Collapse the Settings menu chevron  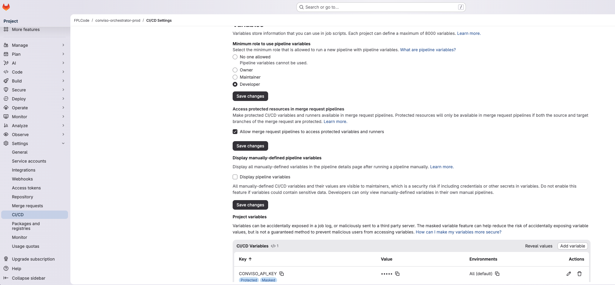pos(63,144)
